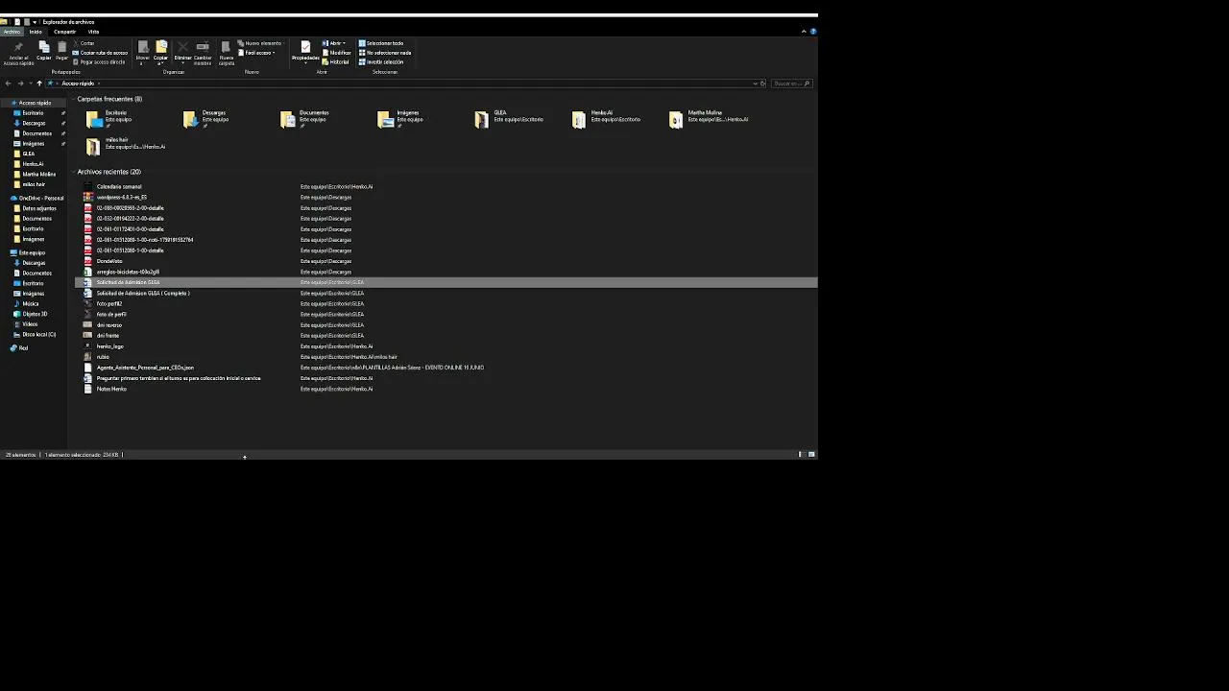The width and height of the screenshot is (1229, 691).
Task: Click the Up one level arrow
Action: (x=39, y=83)
